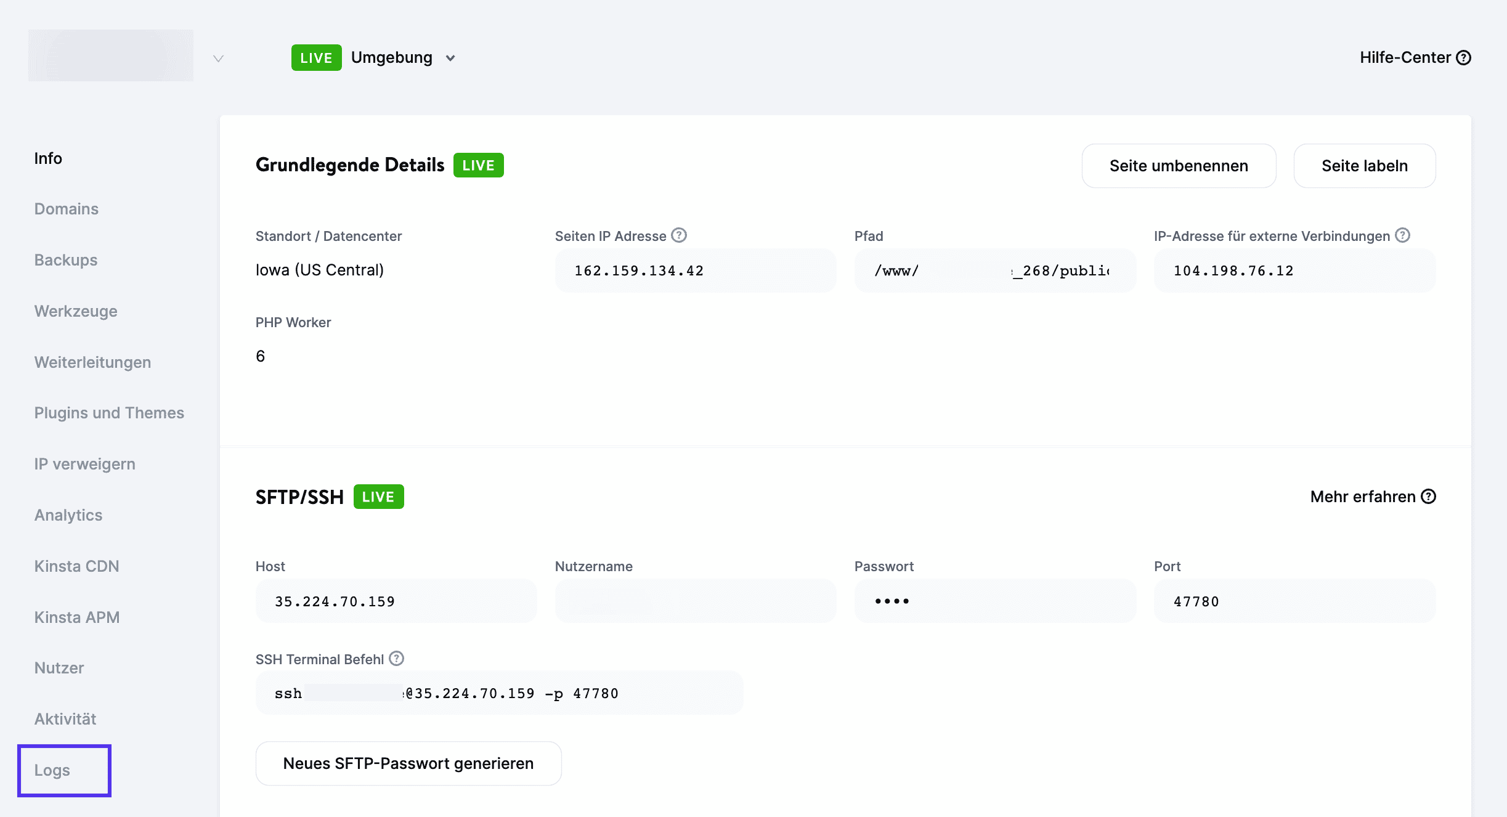Open Plugins und Themes
Viewport: 1507px width, 817px height.
click(x=109, y=413)
